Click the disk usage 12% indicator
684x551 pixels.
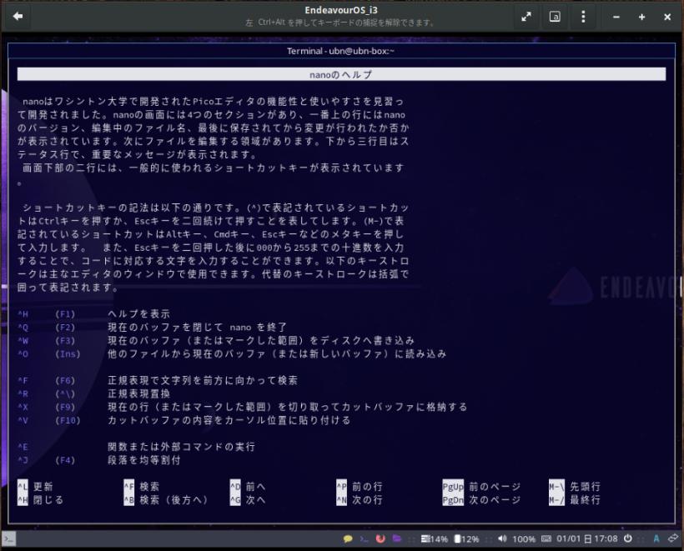(x=467, y=539)
